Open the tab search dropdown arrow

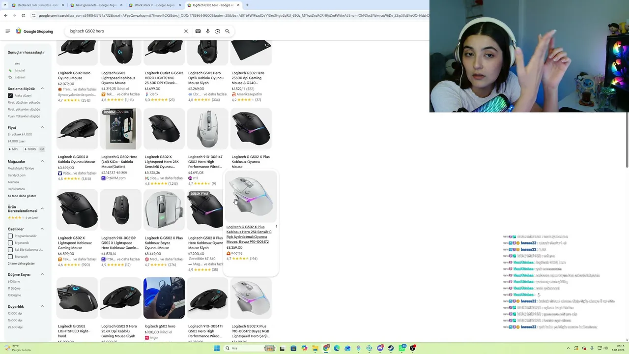(5, 5)
